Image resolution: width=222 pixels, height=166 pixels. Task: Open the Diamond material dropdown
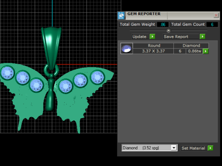pos(149,148)
